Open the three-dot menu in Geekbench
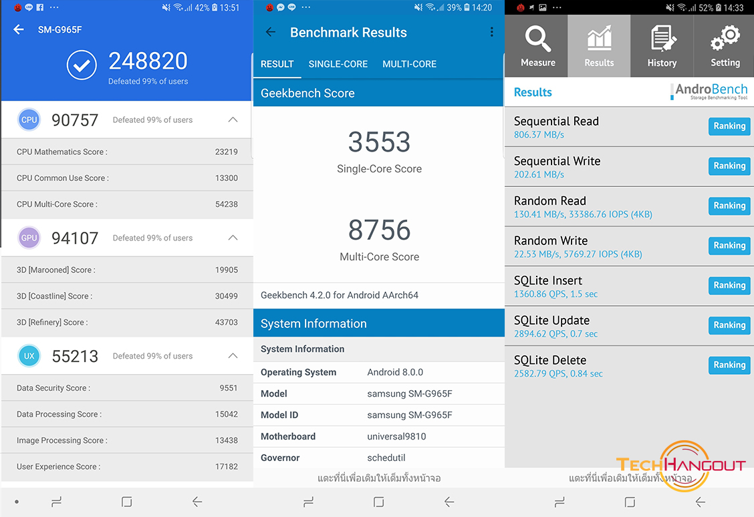Viewport: 754px width, 517px height. click(x=491, y=32)
